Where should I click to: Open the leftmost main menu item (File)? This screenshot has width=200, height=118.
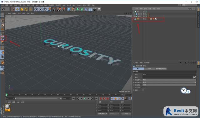pyautogui.click(x=2, y=5)
